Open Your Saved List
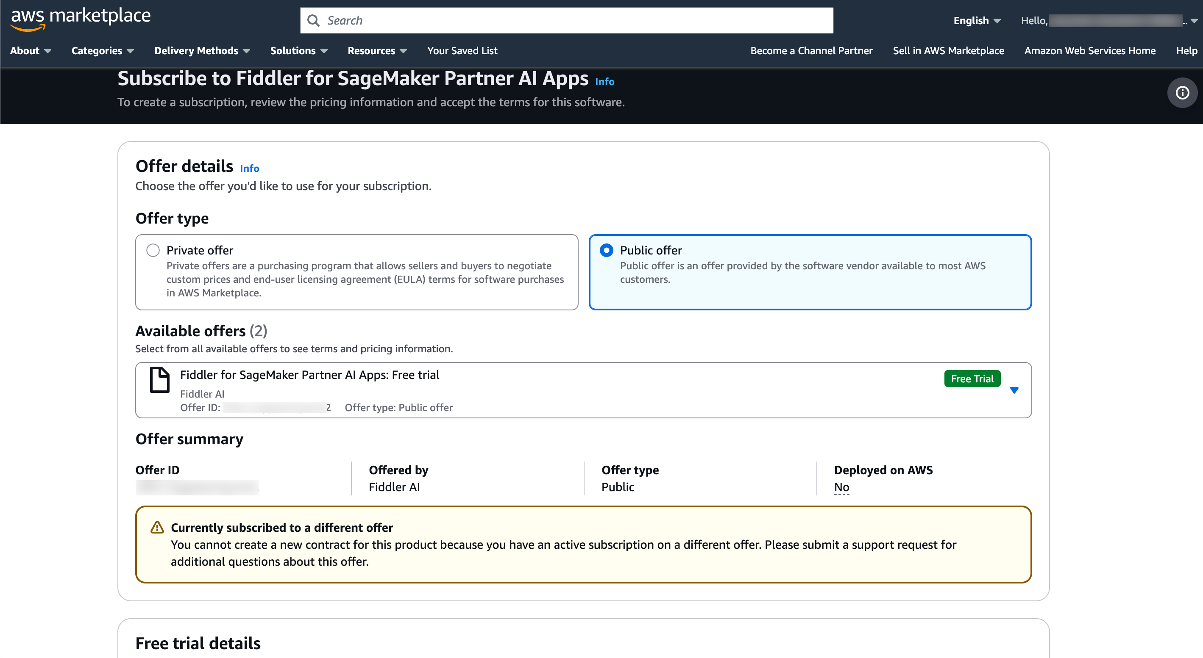Screen dimensions: 1203x658 coord(462,51)
